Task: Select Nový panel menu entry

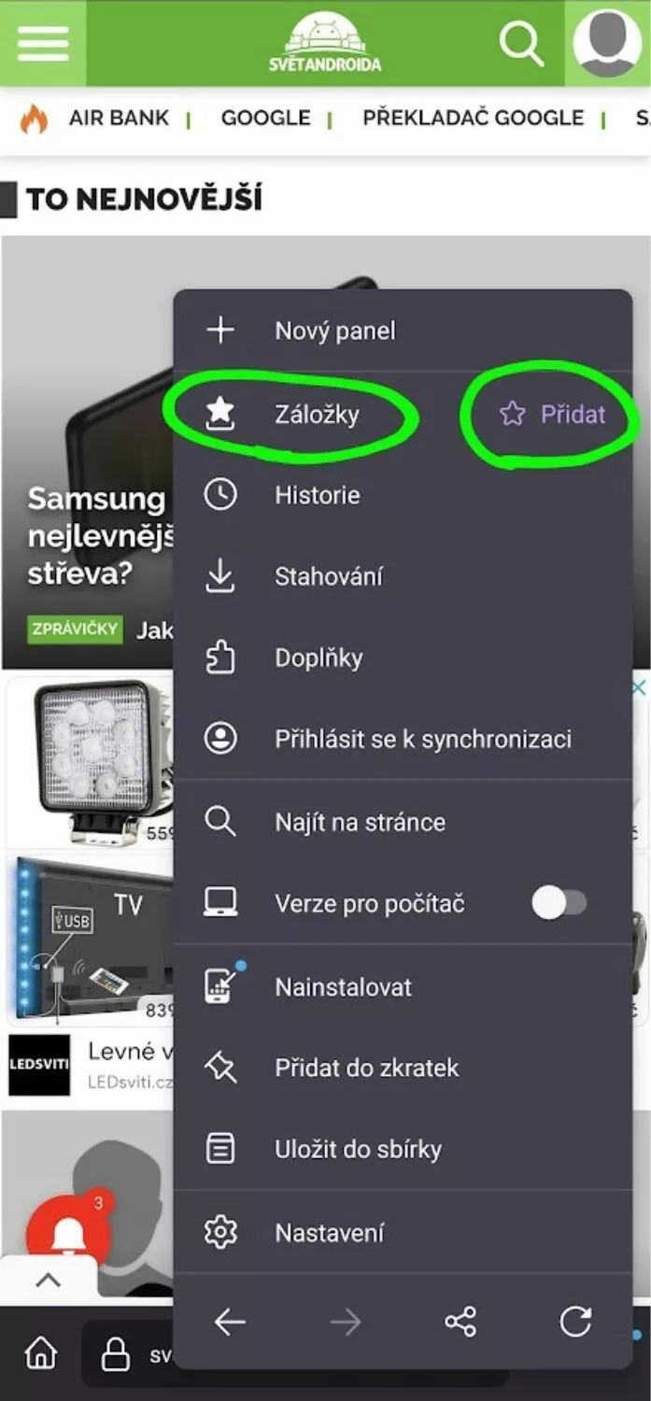Action: (403, 331)
